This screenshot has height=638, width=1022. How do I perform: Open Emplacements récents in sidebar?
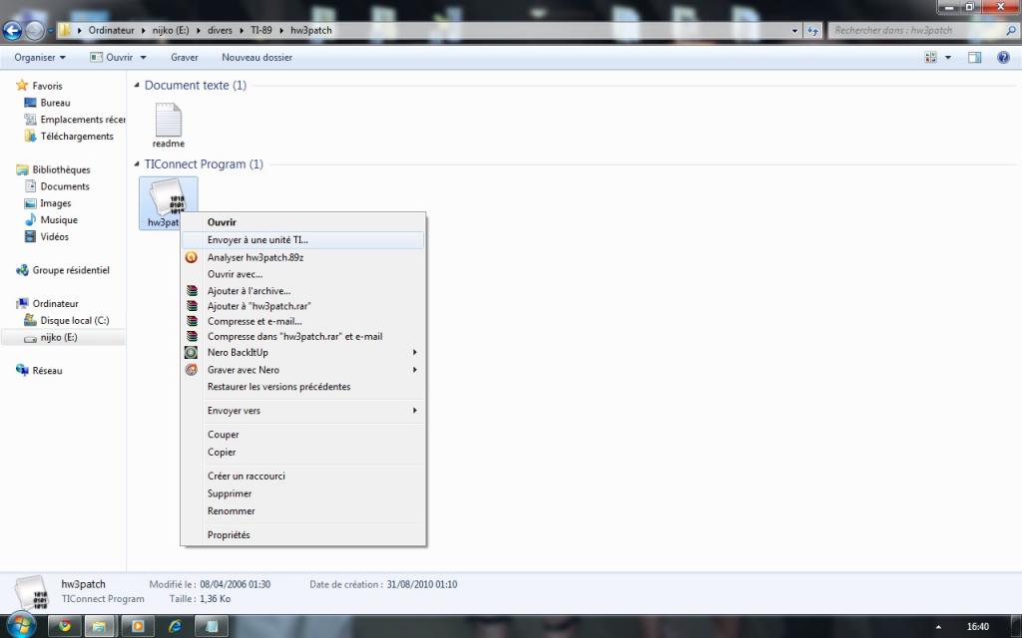coord(74,120)
